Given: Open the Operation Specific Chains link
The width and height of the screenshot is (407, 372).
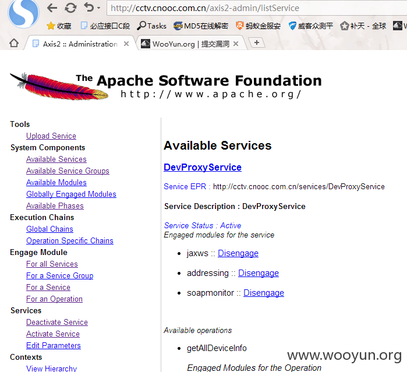Looking at the screenshot, I should (x=70, y=240).
